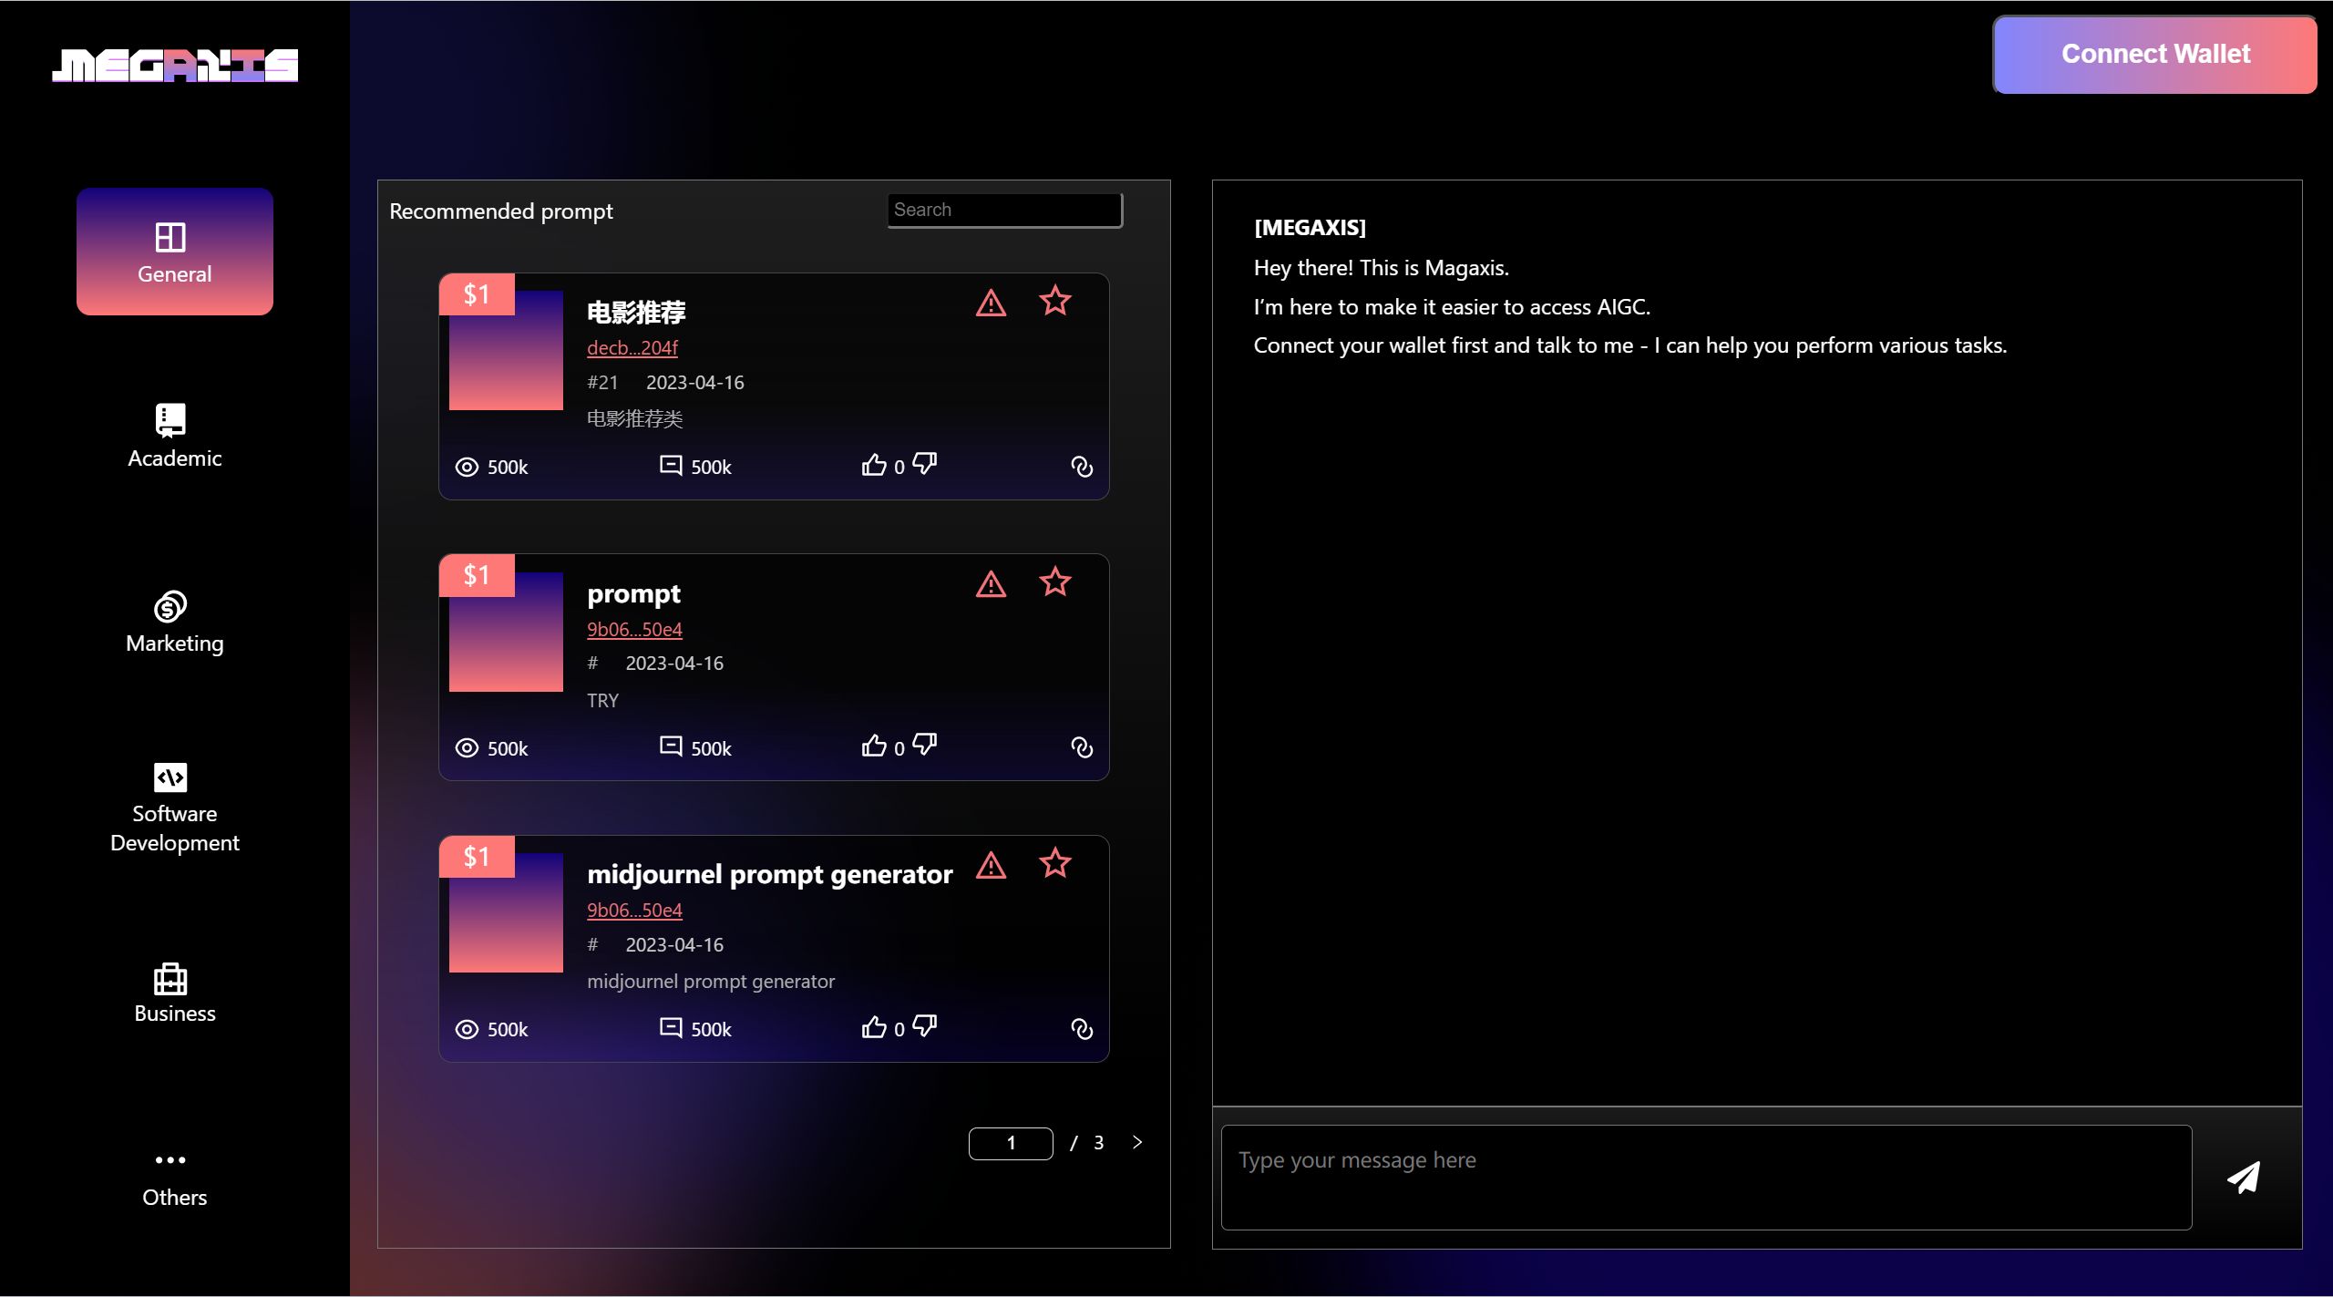
Task: Click the MEGAXIS logo
Action: pyautogui.click(x=175, y=66)
